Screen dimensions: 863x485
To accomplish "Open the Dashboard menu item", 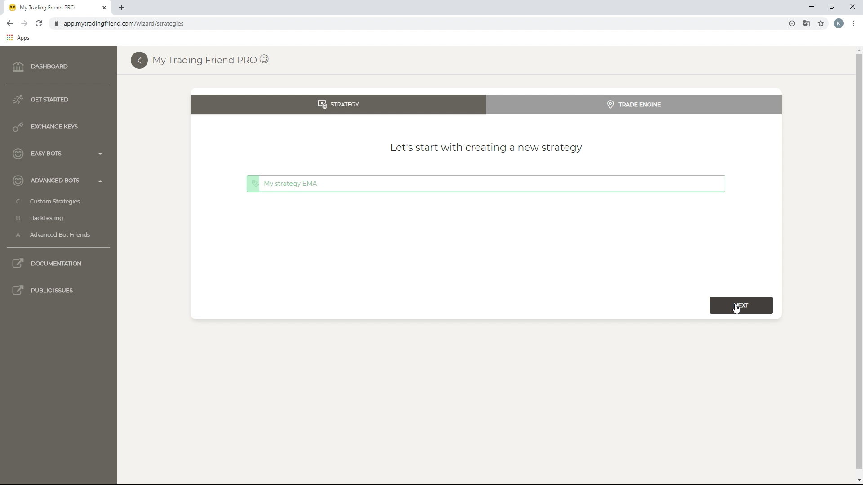I will (x=58, y=66).
